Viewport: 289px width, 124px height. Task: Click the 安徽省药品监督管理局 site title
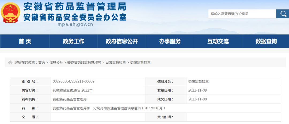coord(75,7)
